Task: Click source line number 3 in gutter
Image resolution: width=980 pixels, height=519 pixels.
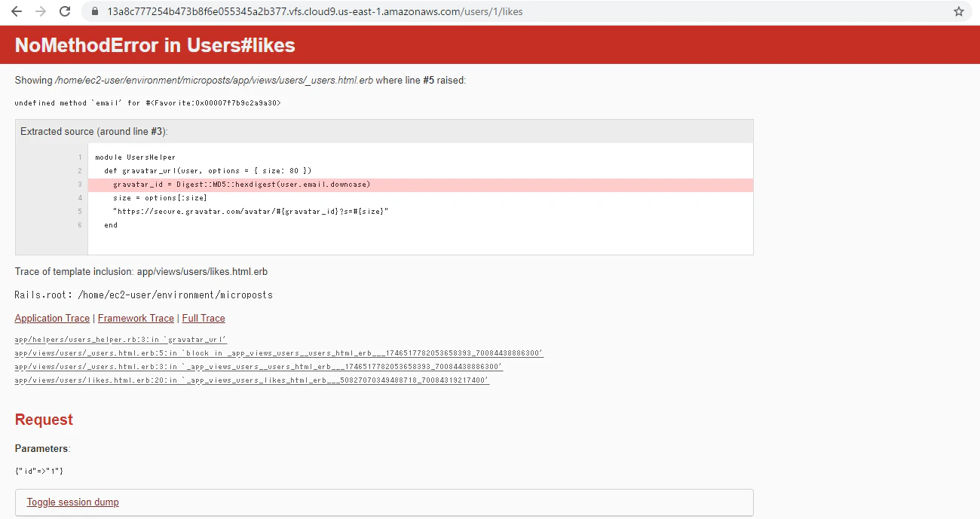Action: (79, 185)
